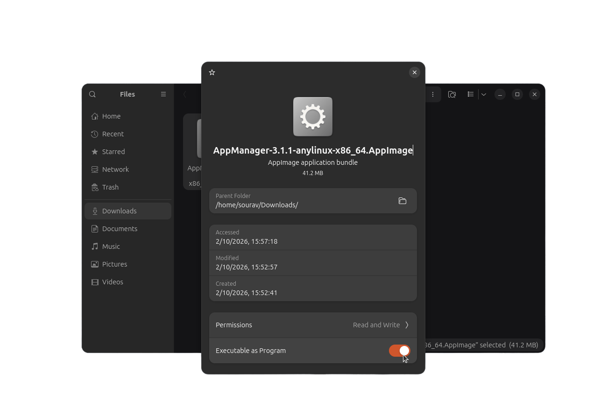Open view options dropdown arrow
607x409 pixels.
(x=484, y=94)
